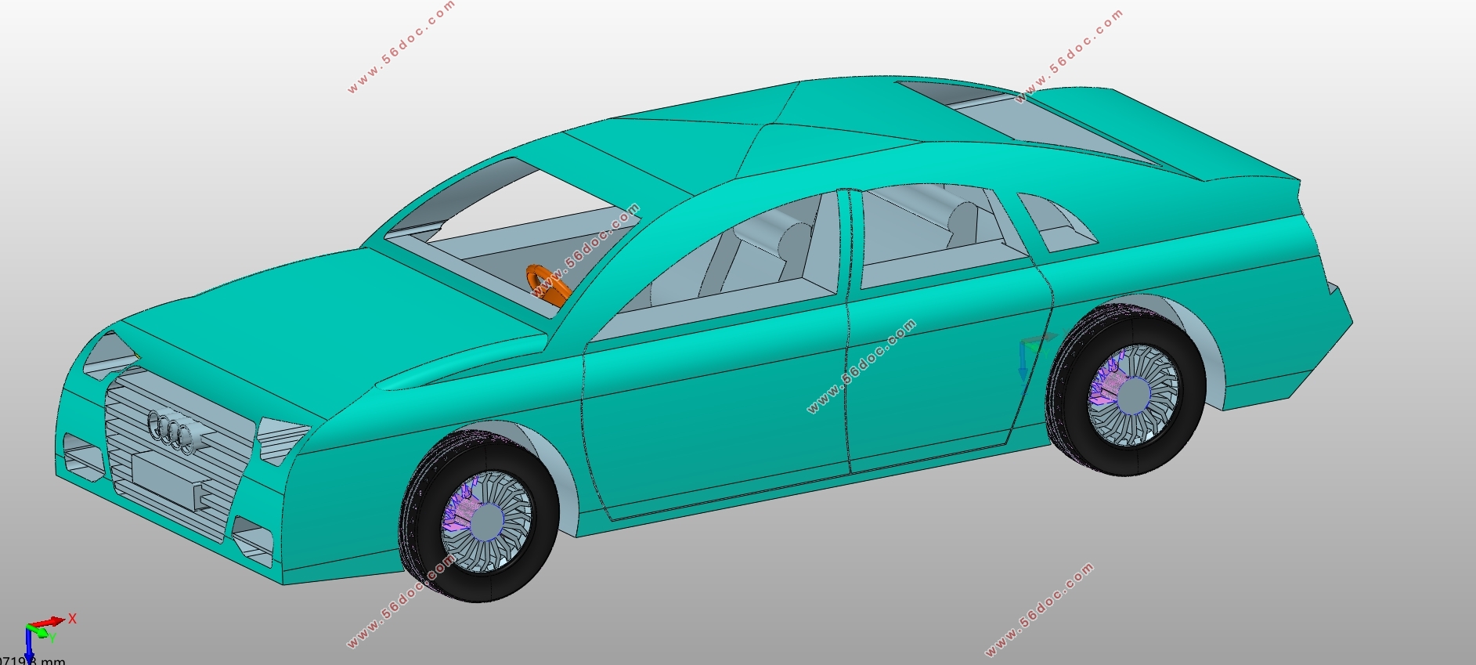1476x665 pixels.
Task: Select the rear wheel rim
Action: click(1132, 396)
